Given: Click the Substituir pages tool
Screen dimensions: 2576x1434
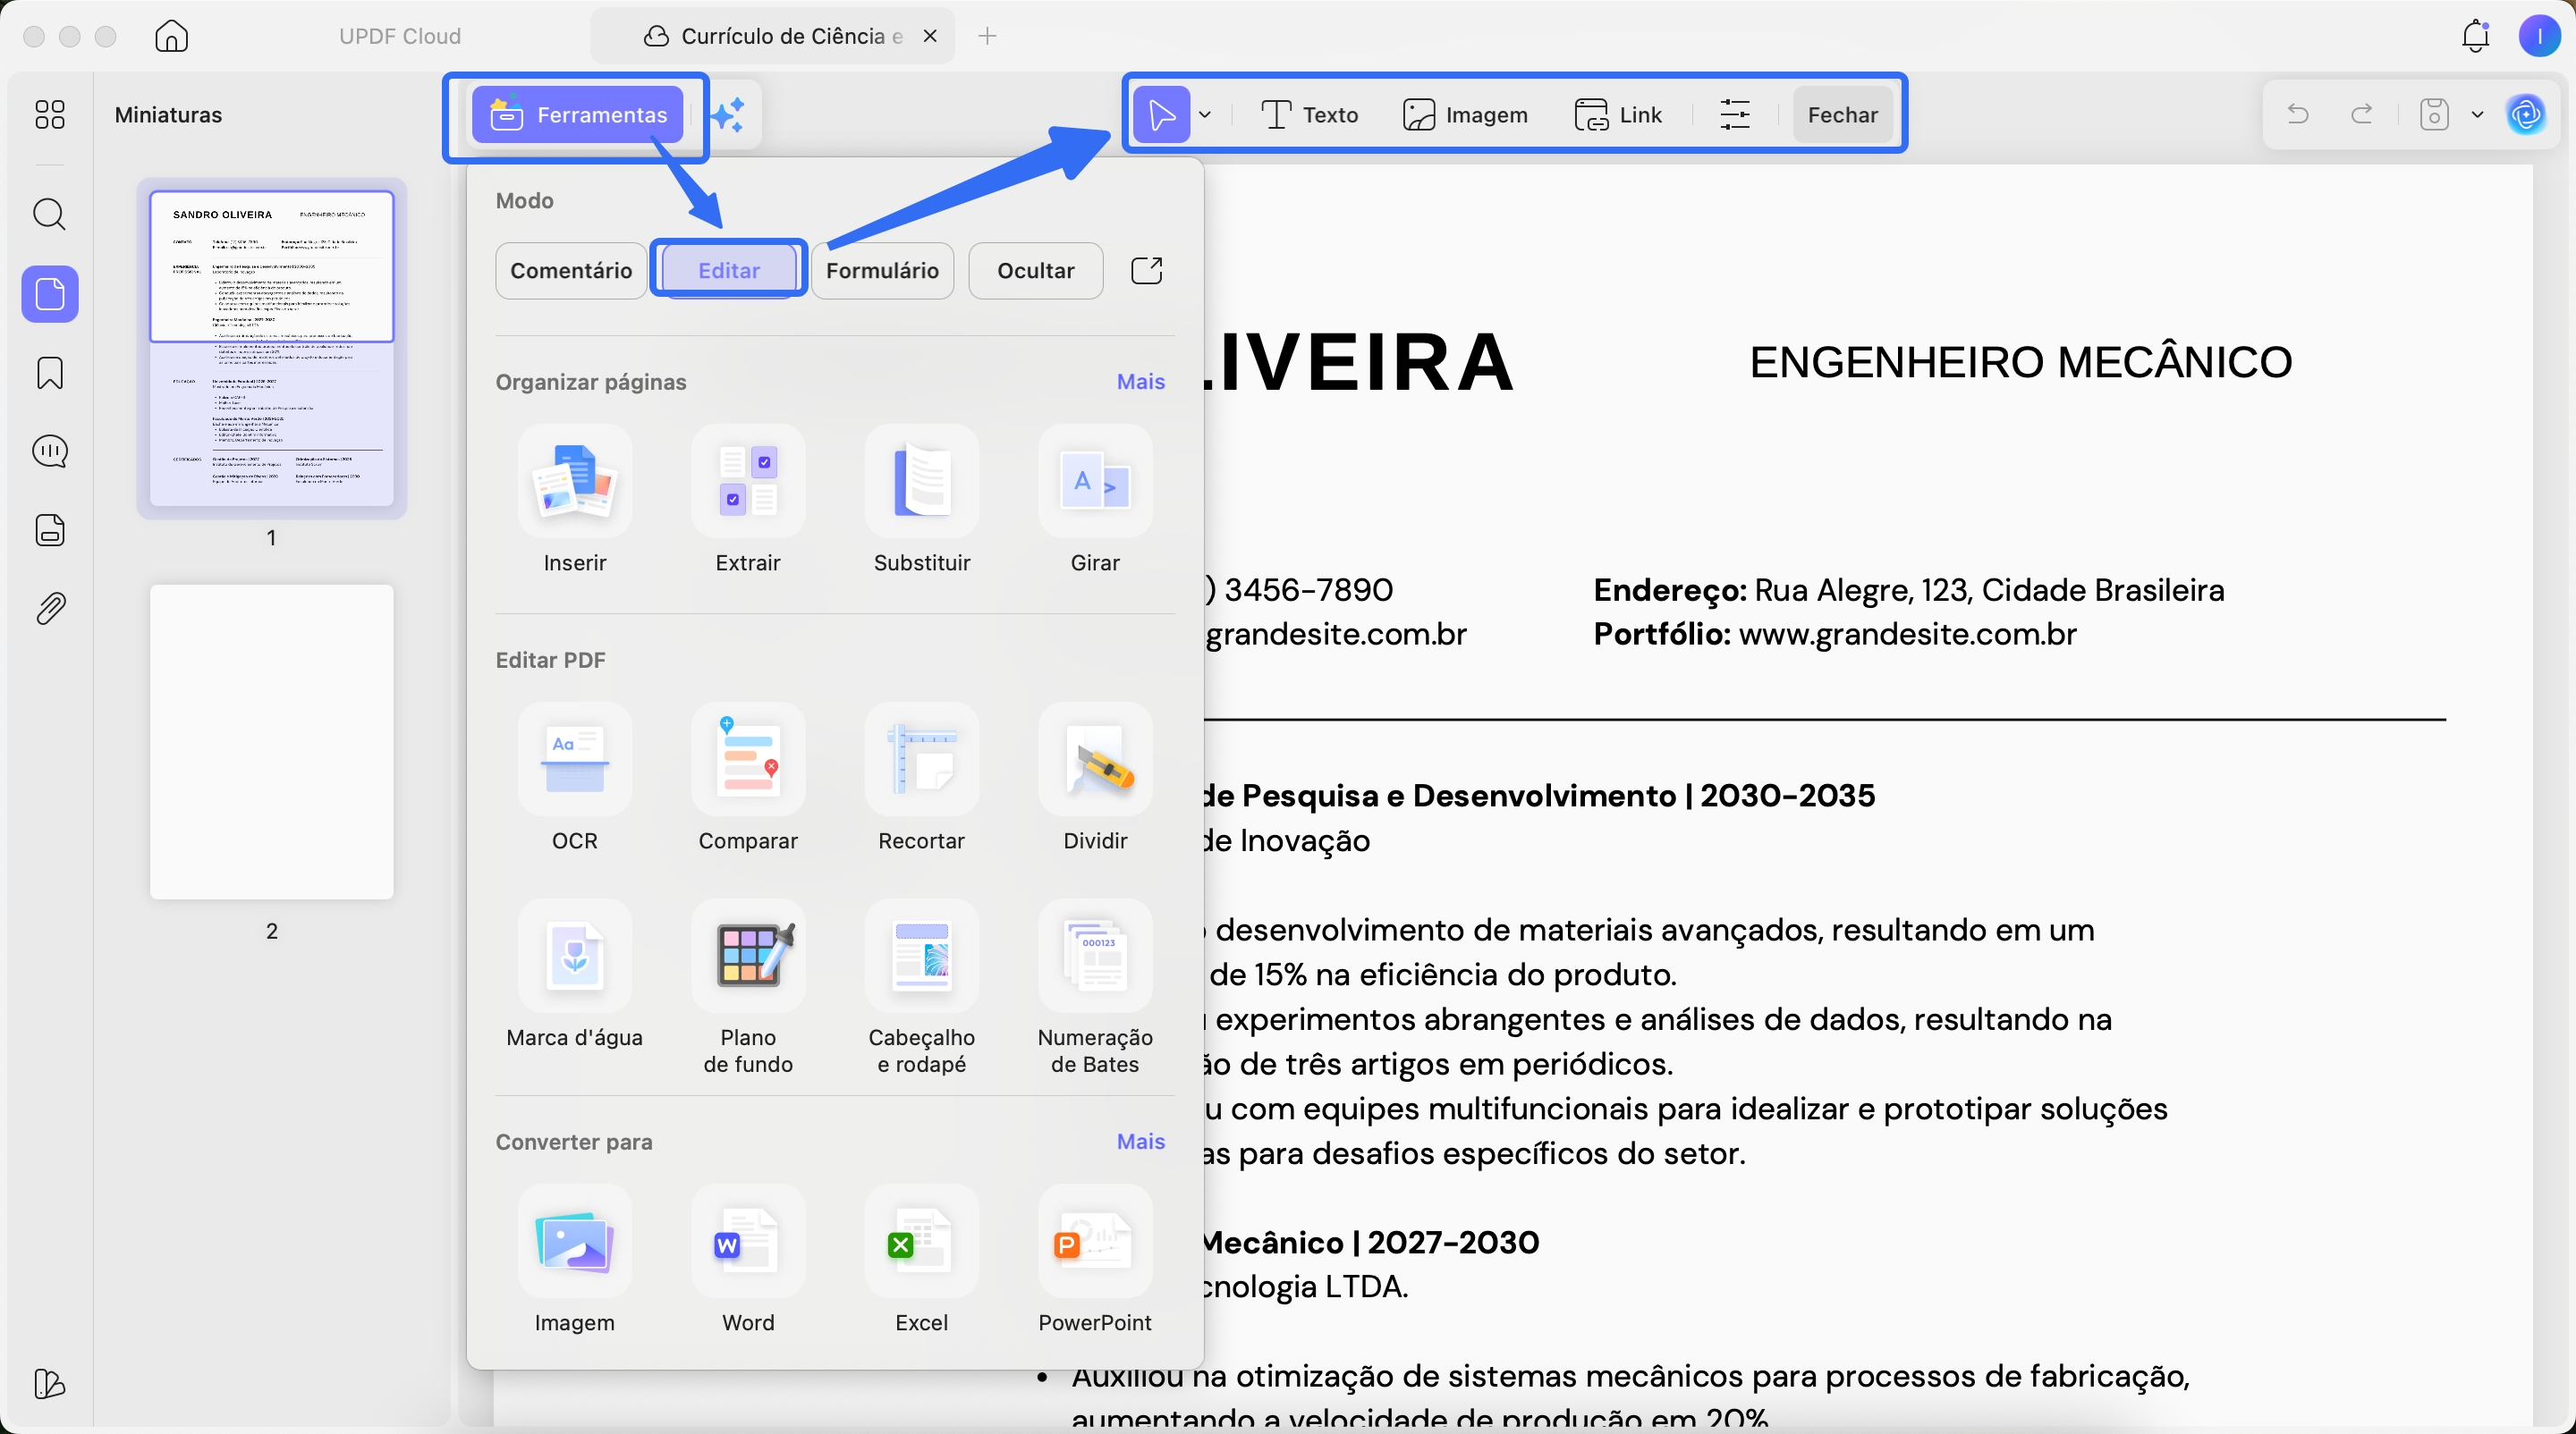Looking at the screenshot, I should (922, 500).
